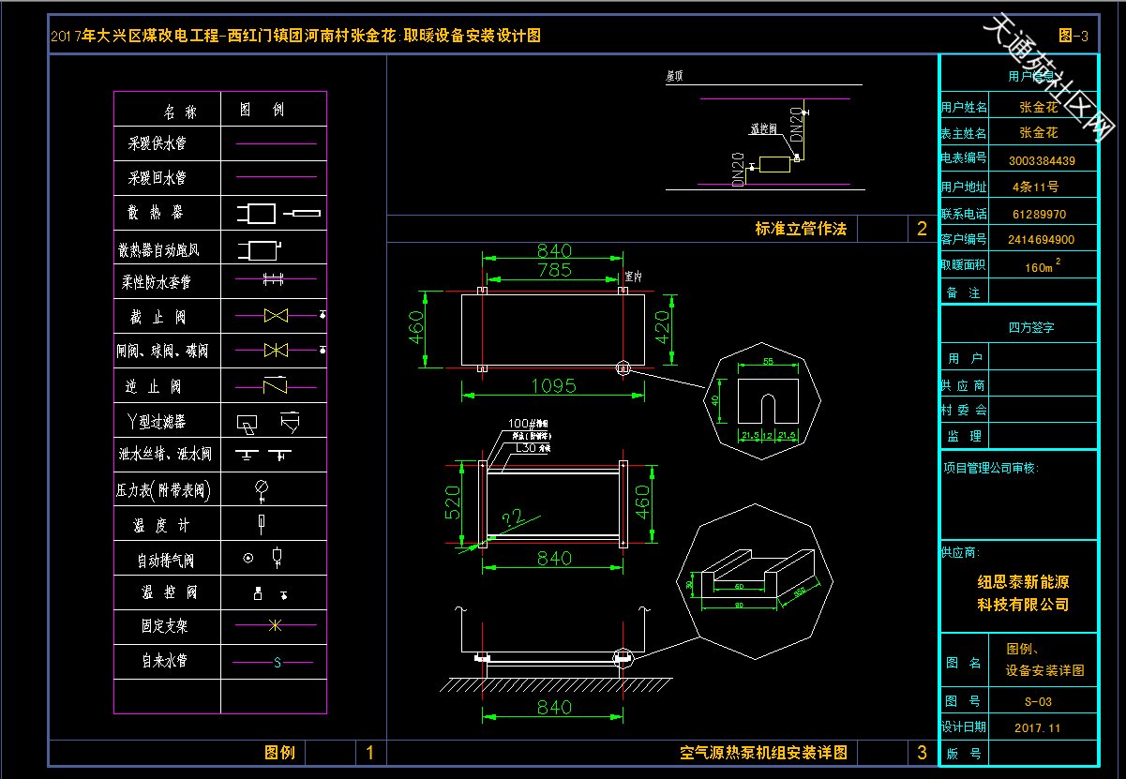1126x779 pixels.
Task: Click the supplier name 纽恩泰新能源 text
Action: pos(1022,581)
